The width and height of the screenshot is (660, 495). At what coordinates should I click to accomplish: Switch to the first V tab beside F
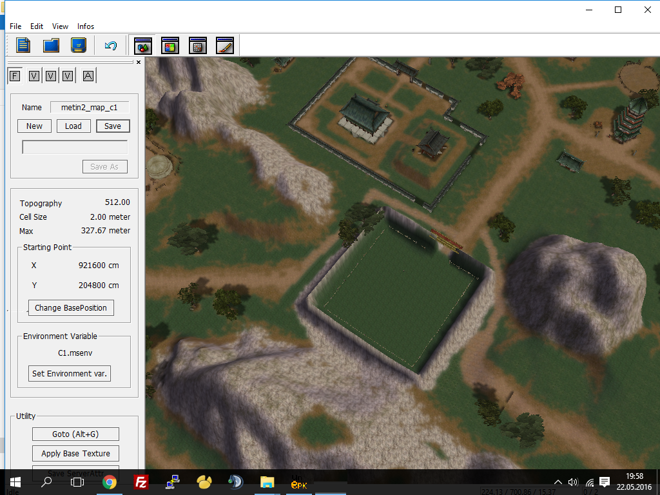click(x=34, y=76)
